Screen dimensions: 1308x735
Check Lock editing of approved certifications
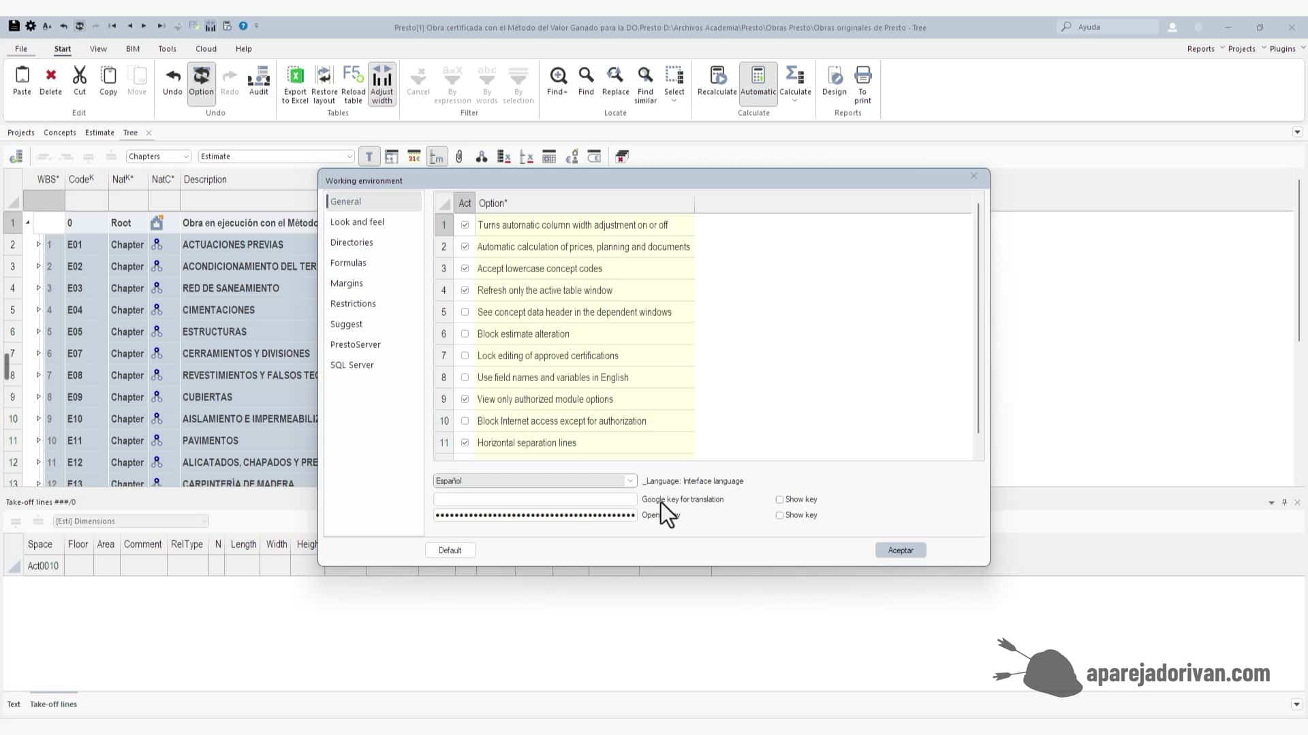[465, 355]
